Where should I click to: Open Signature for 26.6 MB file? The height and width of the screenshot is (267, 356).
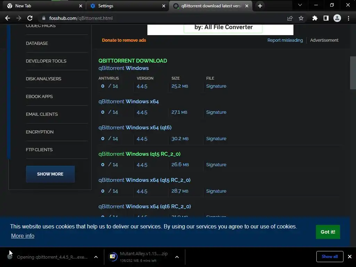click(x=216, y=164)
